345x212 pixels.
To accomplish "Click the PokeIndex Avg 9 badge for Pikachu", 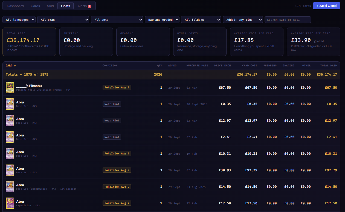I will click(117, 87).
